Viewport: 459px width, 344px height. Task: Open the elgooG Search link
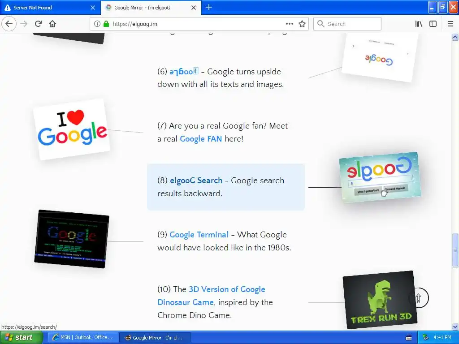click(196, 181)
